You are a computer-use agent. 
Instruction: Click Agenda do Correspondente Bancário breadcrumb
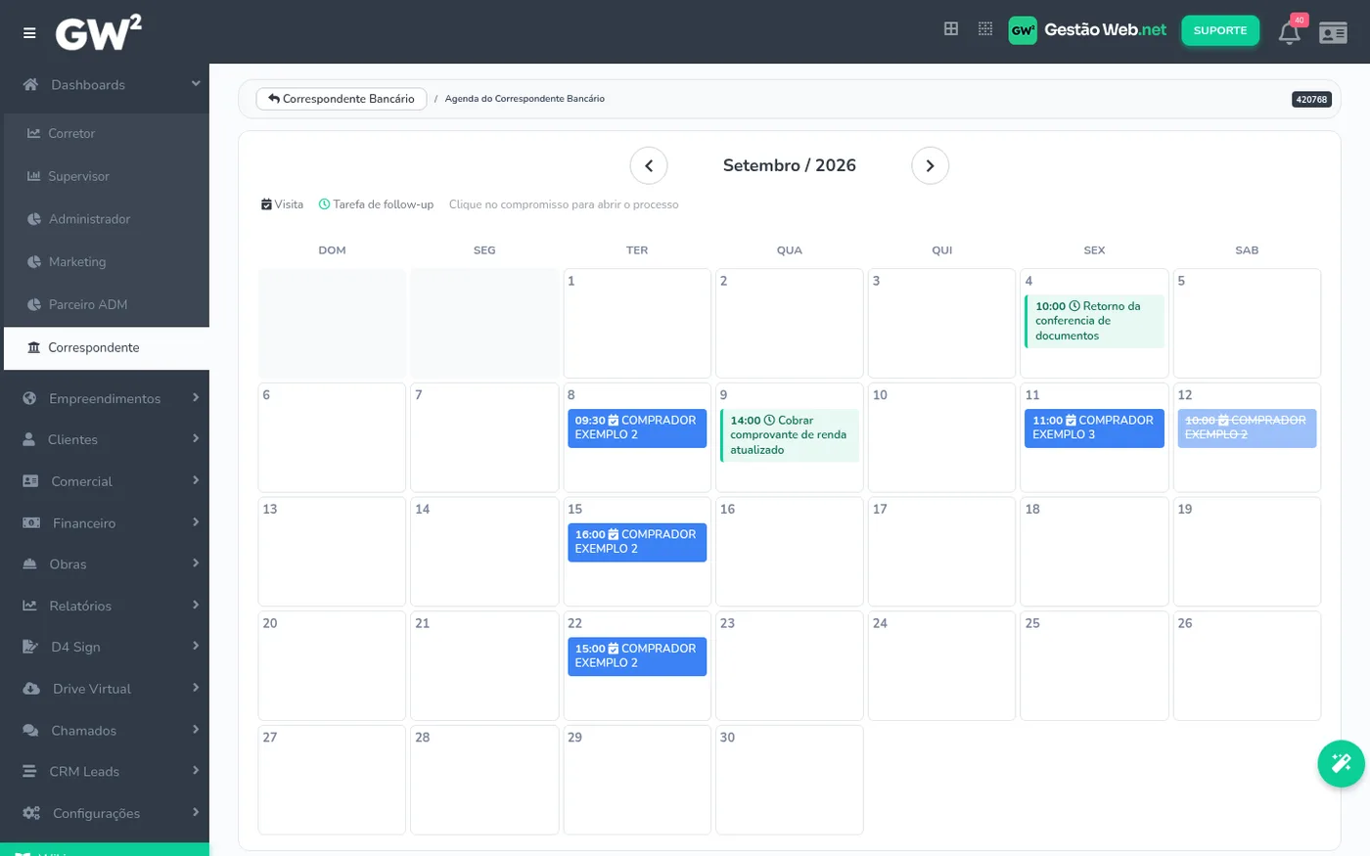(x=525, y=99)
